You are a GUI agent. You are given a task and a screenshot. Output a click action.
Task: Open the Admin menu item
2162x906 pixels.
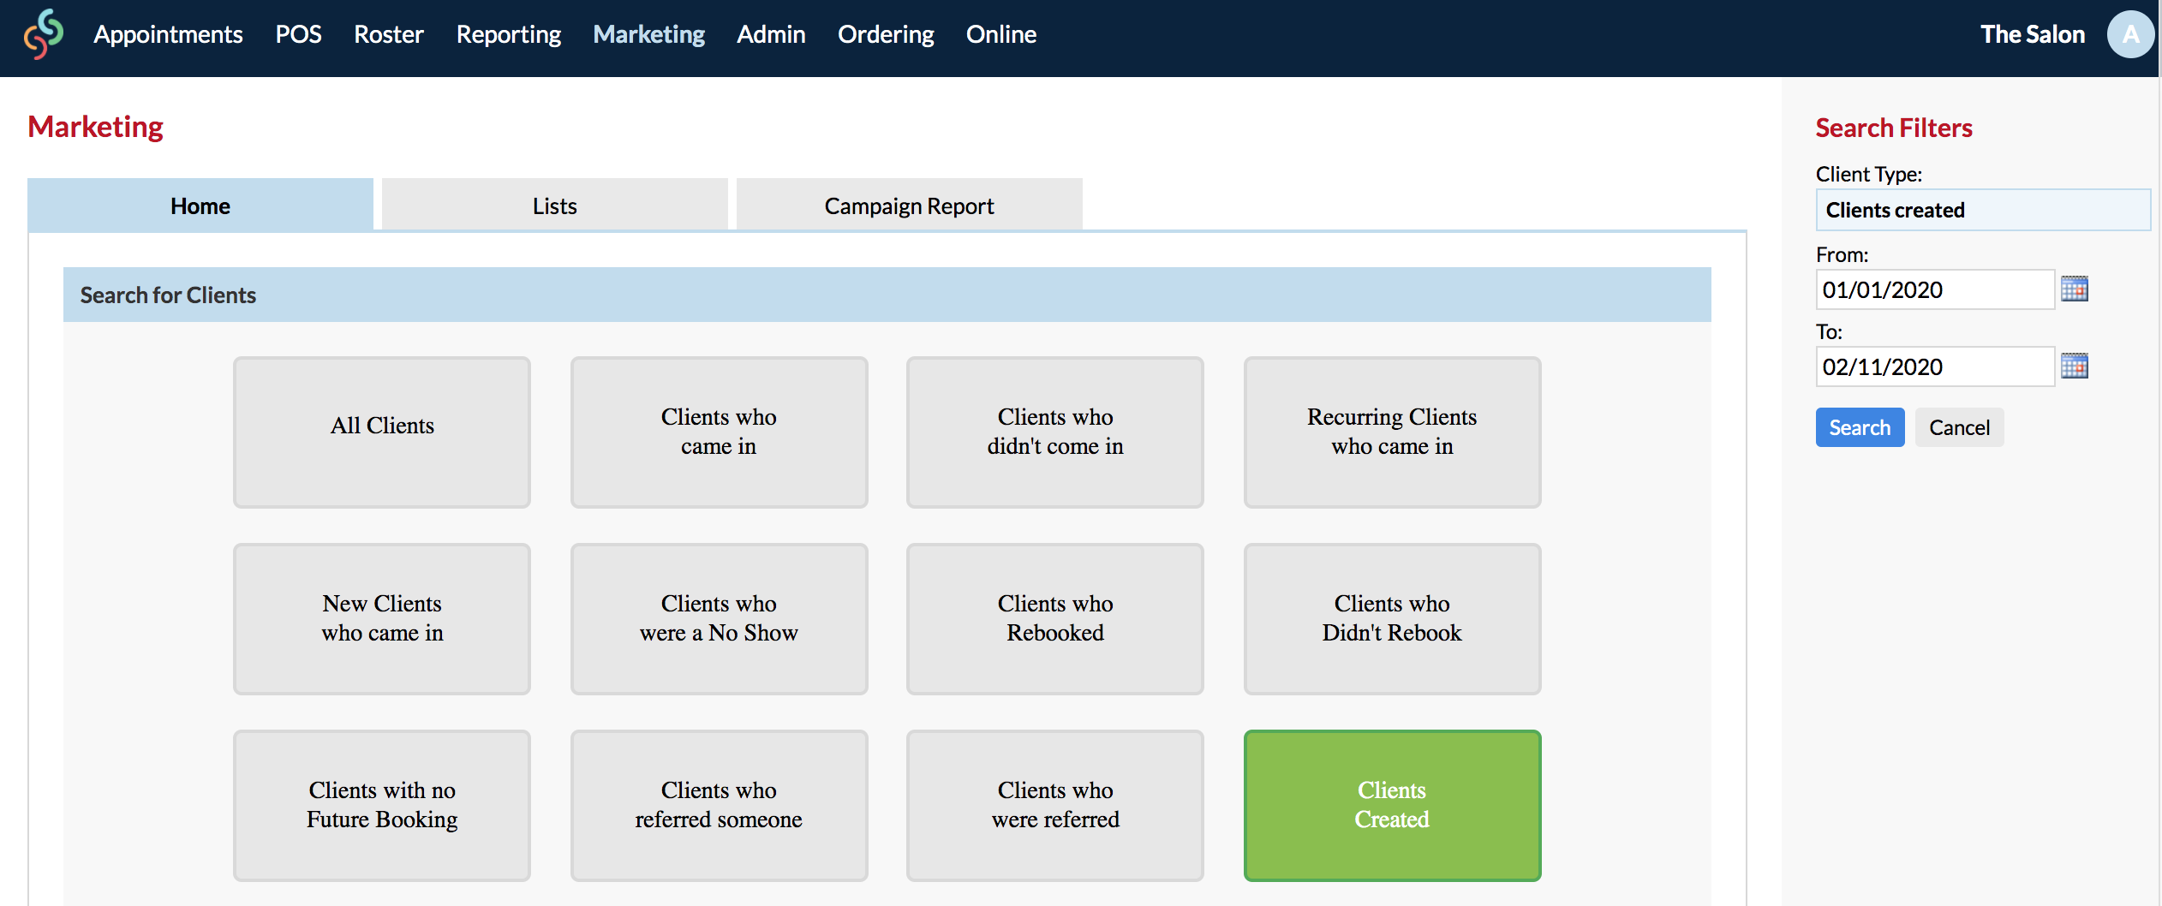(x=771, y=34)
